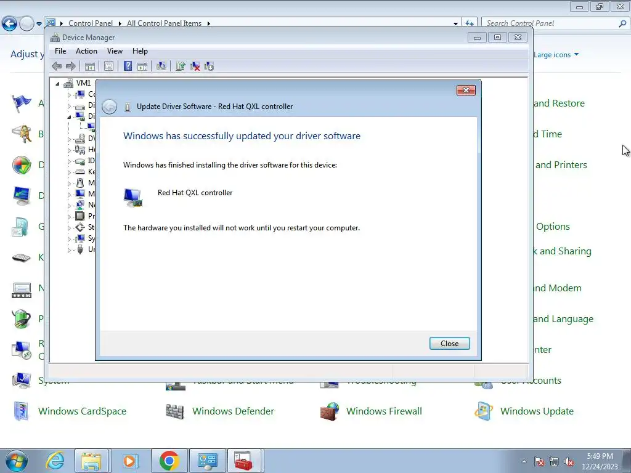Viewport: 631px width, 473px height.
Task: Open the Large icons view dropdown
Action: 556,55
